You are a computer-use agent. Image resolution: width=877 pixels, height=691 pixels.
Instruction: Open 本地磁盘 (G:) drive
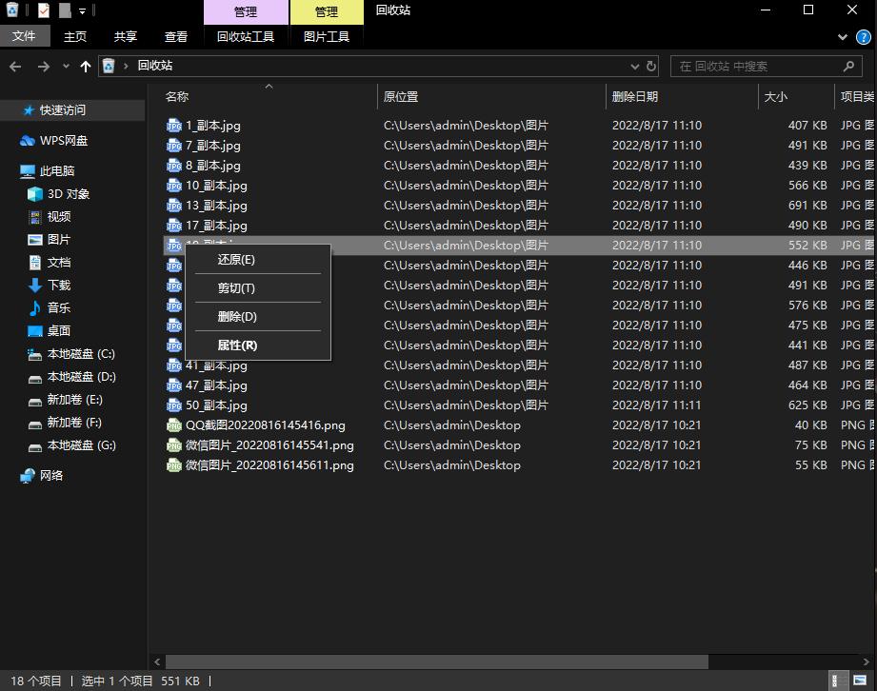tap(81, 445)
